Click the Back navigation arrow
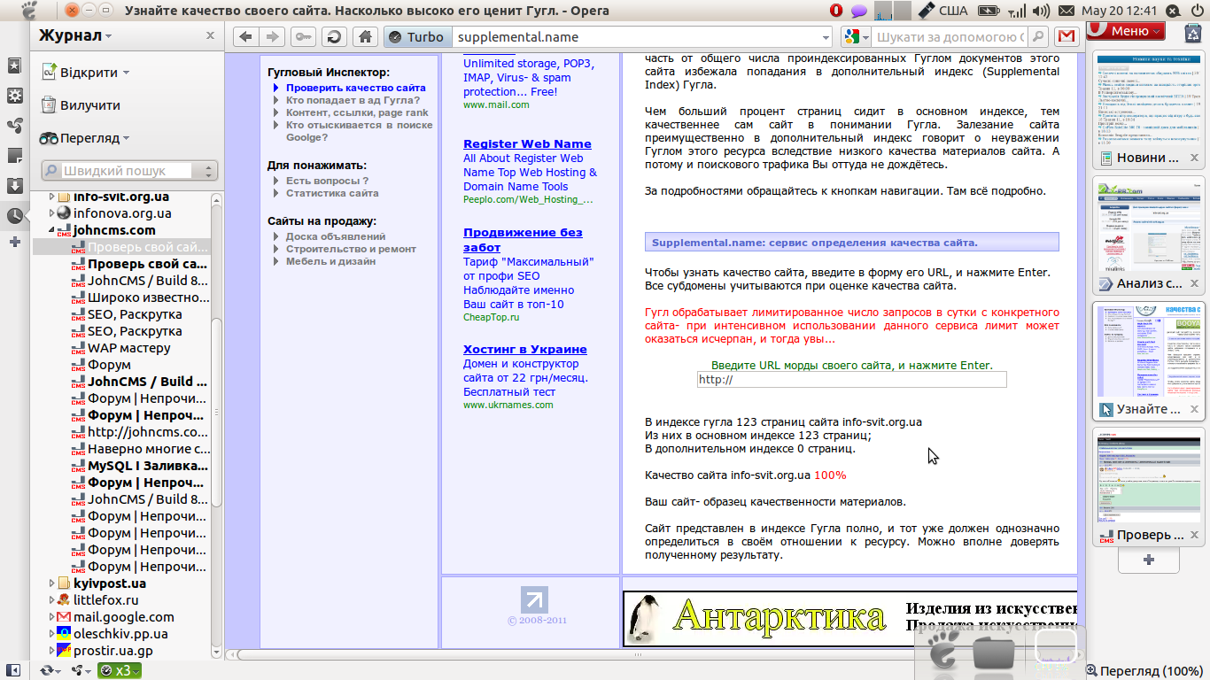The height and width of the screenshot is (680, 1210). pyautogui.click(x=245, y=37)
